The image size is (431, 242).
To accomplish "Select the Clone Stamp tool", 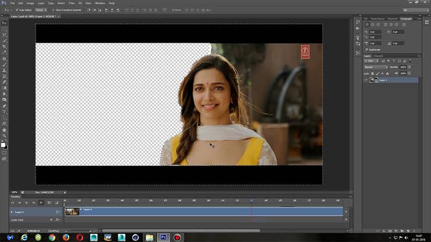I will click(4, 71).
